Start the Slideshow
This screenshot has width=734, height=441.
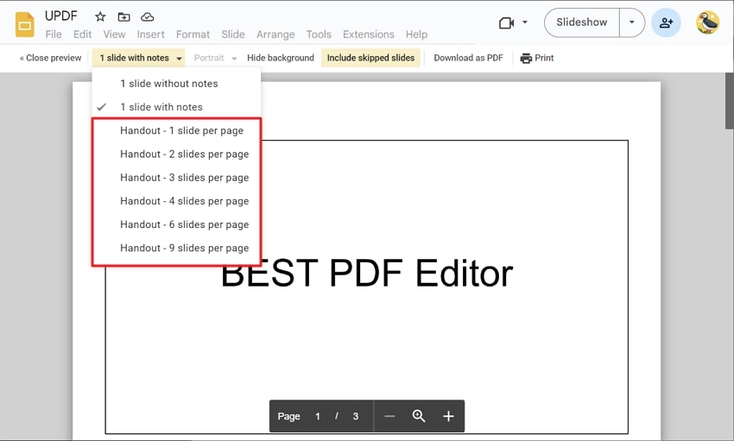581,22
